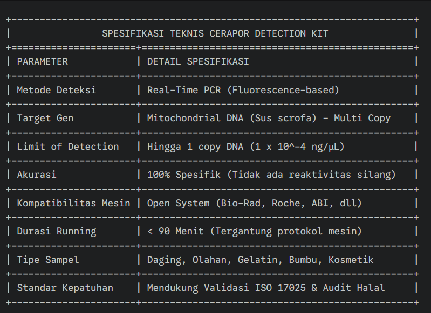Select the Standar Kepatuhan label
The width and height of the screenshot is (431, 313).
click(65, 288)
